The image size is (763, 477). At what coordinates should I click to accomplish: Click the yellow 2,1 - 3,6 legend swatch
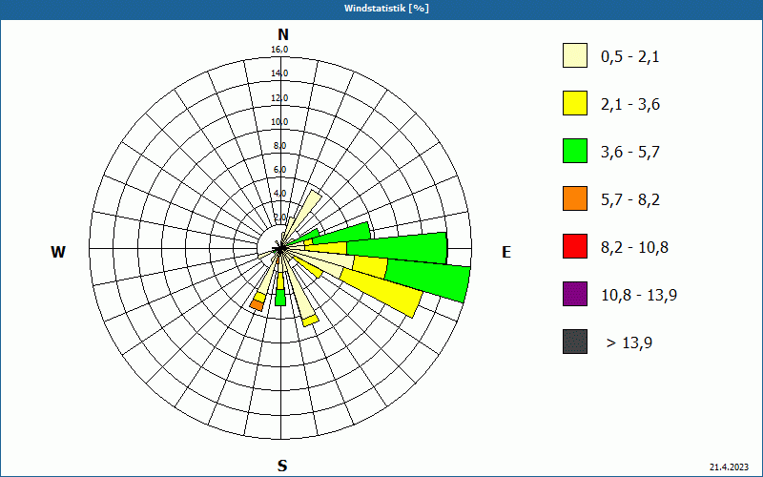click(x=575, y=103)
